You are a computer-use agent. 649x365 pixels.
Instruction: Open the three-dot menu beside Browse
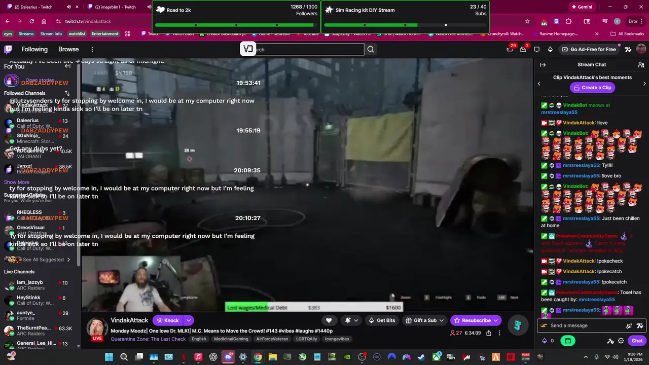(92, 49)
